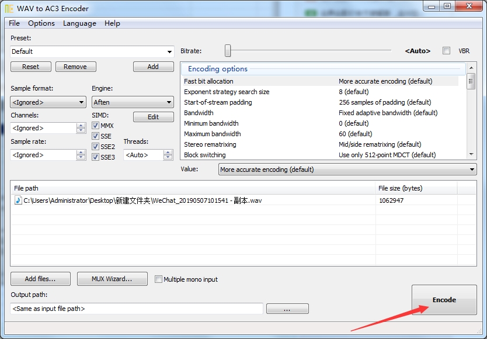The image size is (487, 339).
Task: Click the encoding options scrollbar thumb
Action: (x=471, y=81)
